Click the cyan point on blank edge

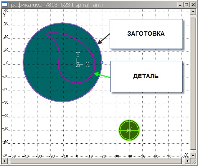coord(102,62)
